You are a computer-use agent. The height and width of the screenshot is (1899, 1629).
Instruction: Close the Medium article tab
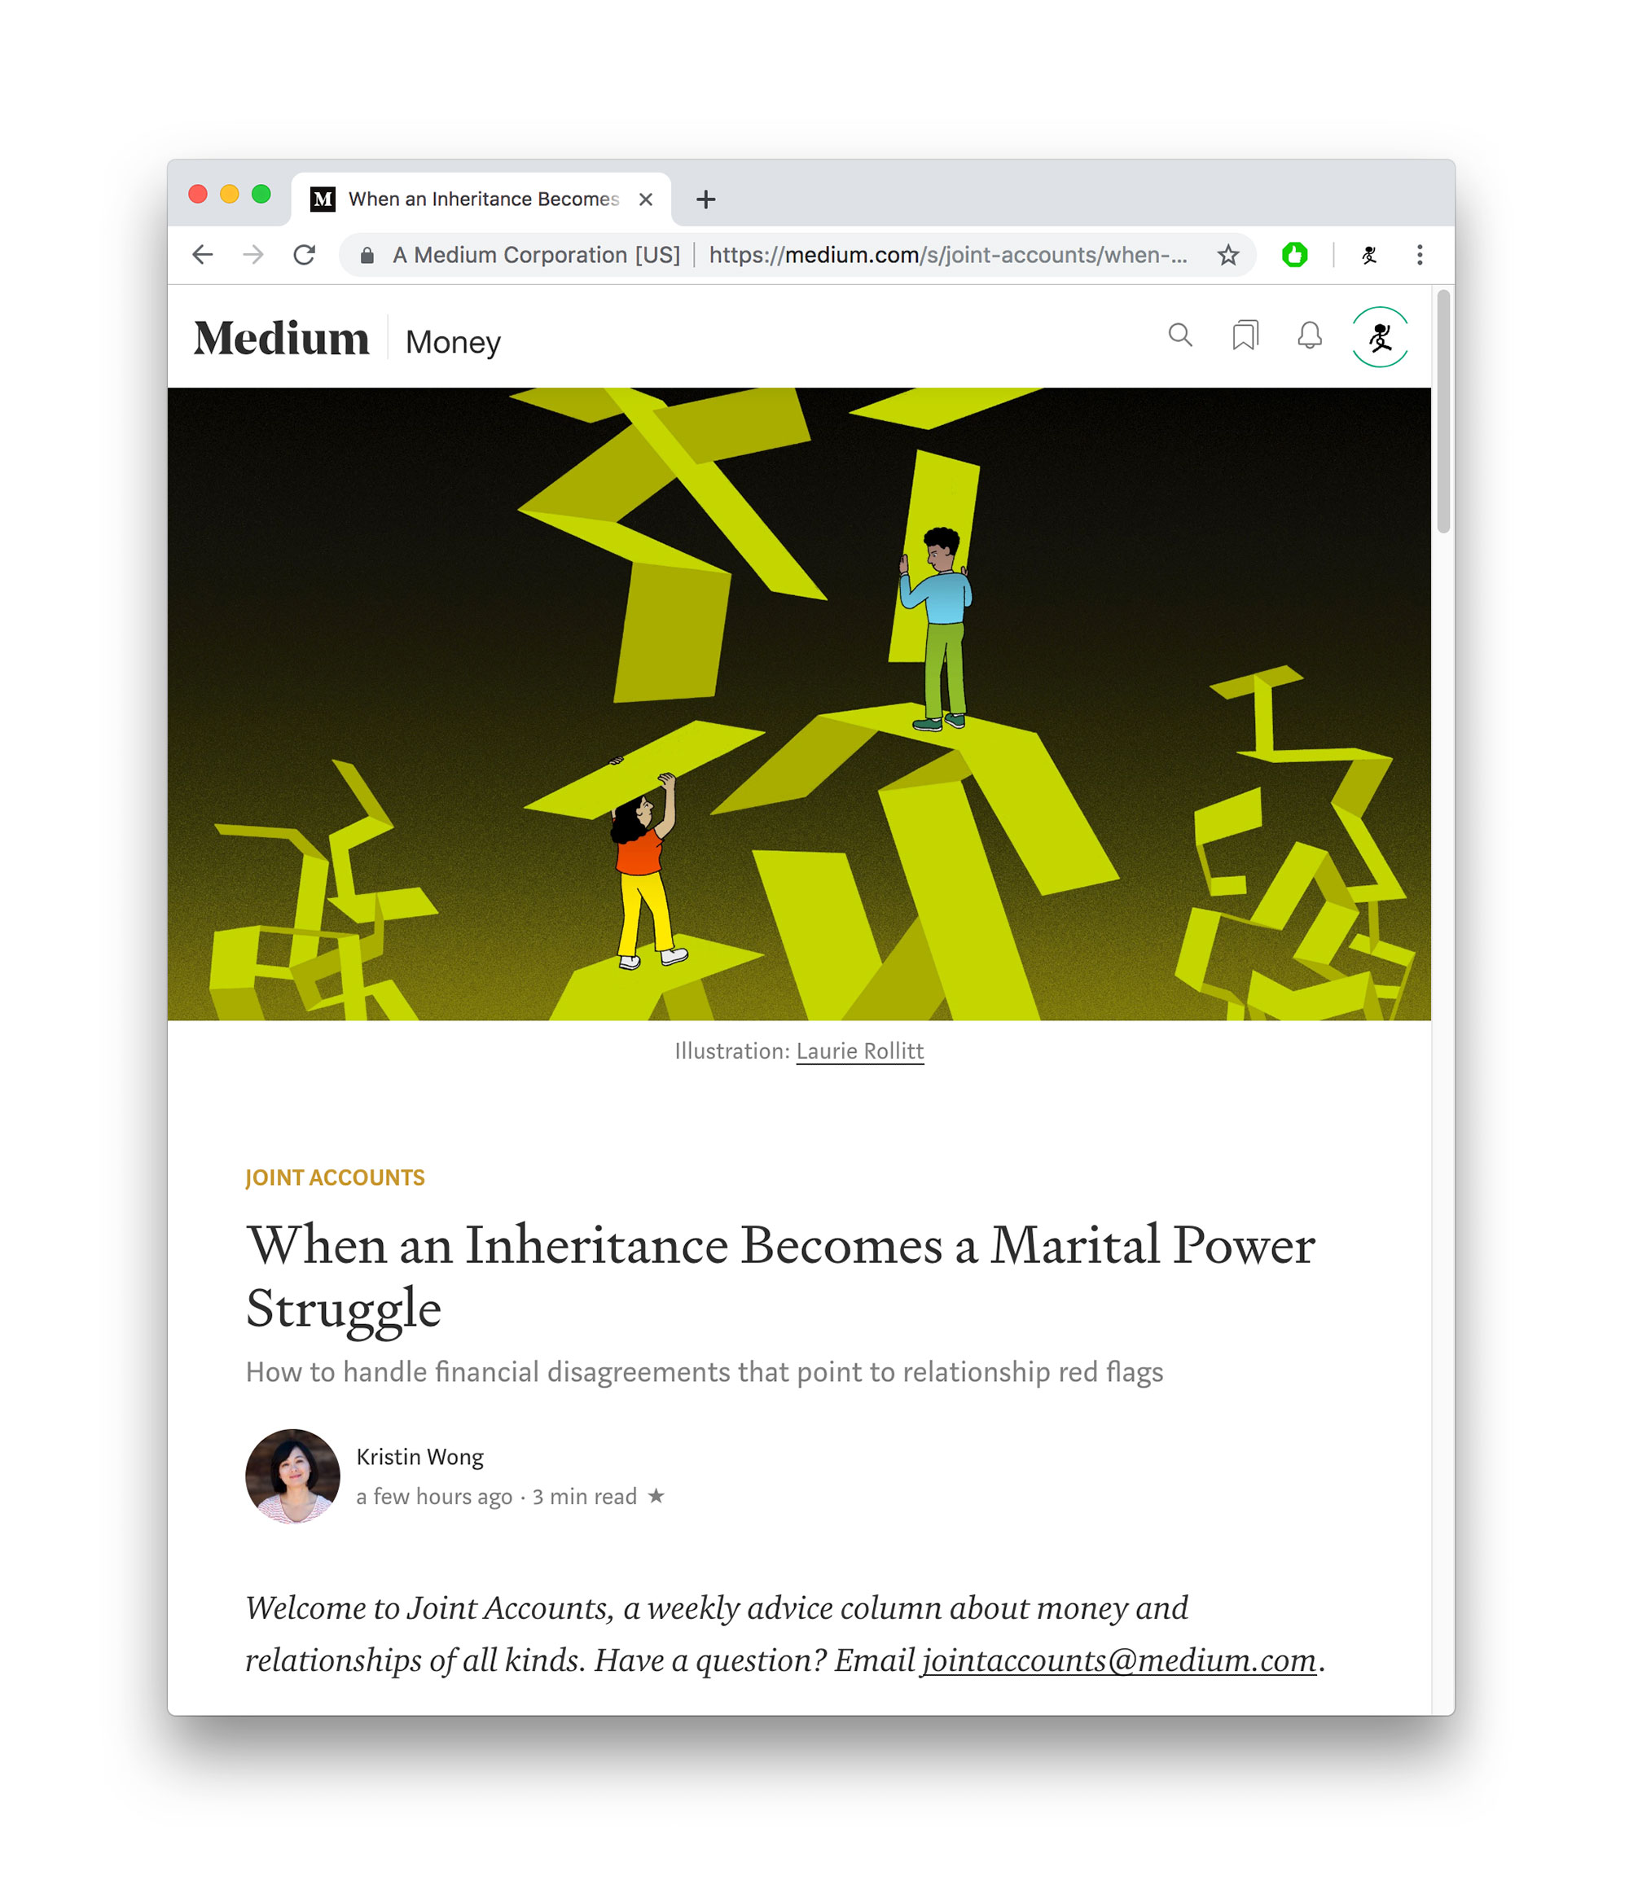pyautogui.click(x=645, y=200)
